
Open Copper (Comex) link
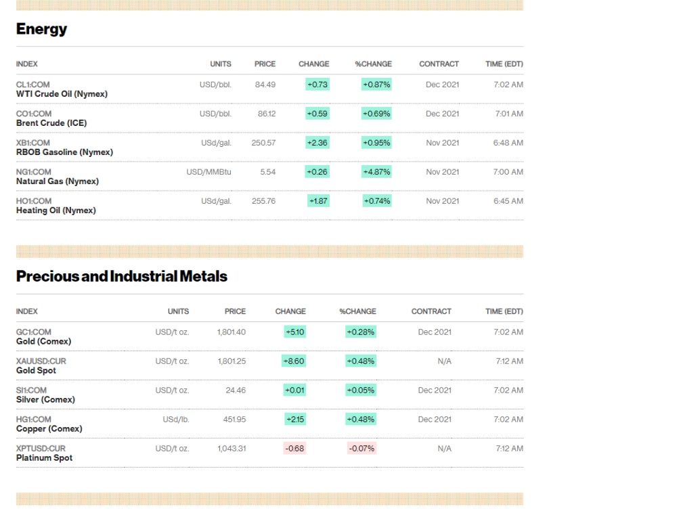(x=49, y=429)
